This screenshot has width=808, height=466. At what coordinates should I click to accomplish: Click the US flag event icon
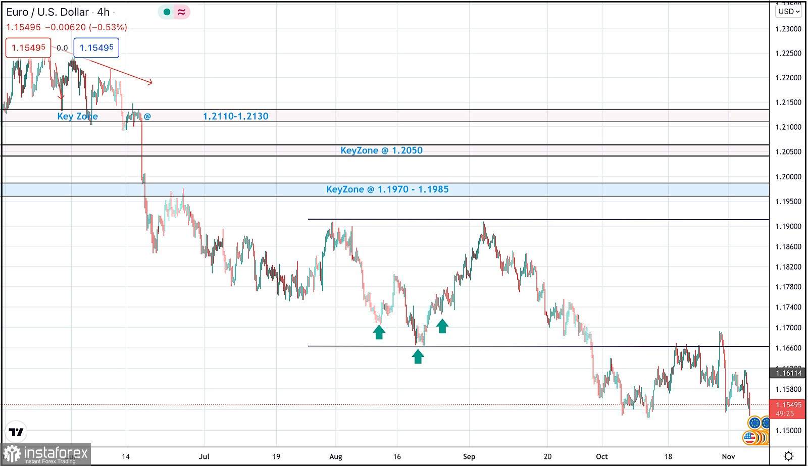click(x=750, y=438)
